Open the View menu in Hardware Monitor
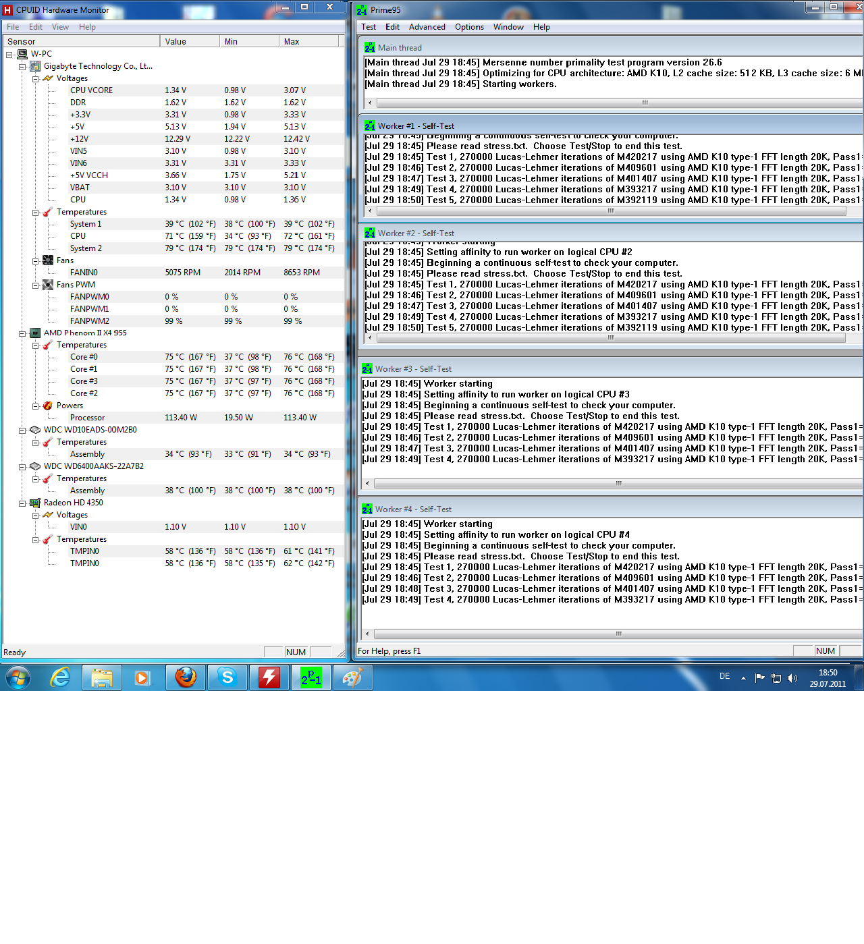Image resolution: width=864 pixels, height=944 pixels. [60, 27]
